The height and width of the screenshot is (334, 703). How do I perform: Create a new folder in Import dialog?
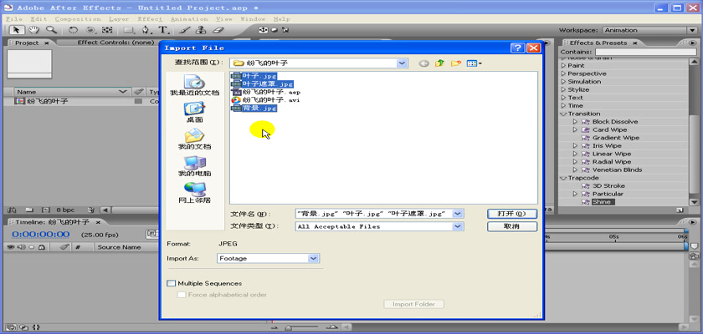click(x=456, y=63)
